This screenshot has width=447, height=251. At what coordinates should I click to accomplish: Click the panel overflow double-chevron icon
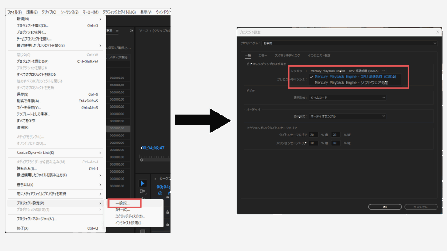[131, 31]
